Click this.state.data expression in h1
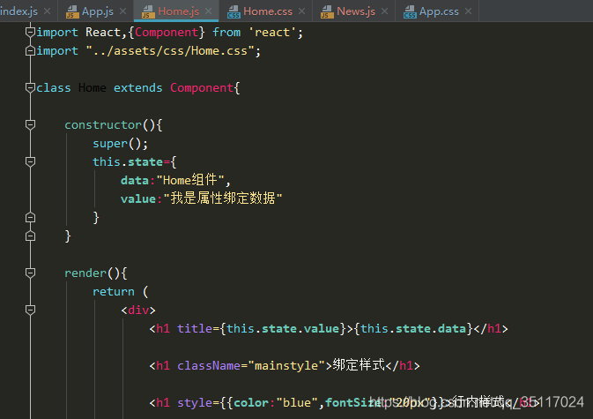This screenshot has height=419, width=593. pyautogui.click(x=413, y=328)
